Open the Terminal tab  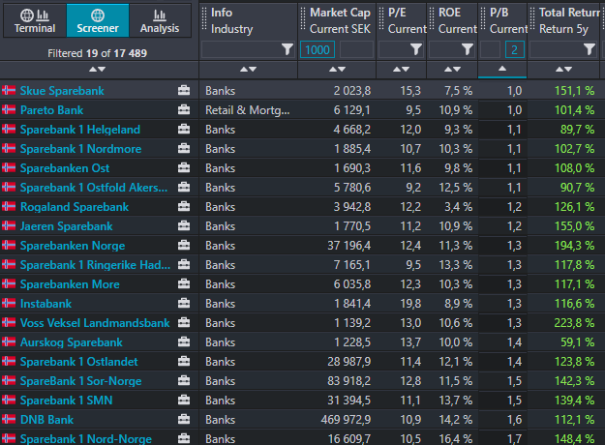click(x=35, y=20)
